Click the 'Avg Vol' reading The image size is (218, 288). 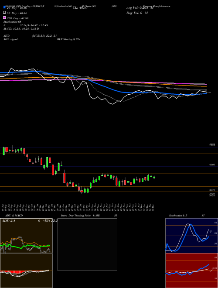pyautogui.click(x=140, y=8)
